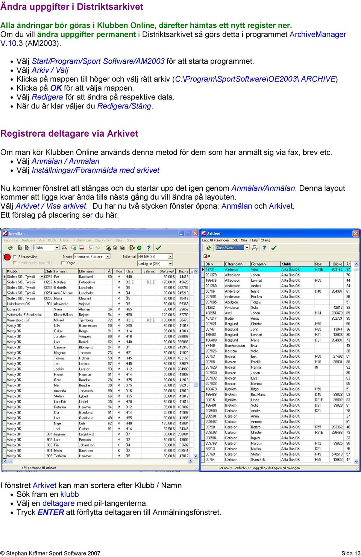Click the blue question mark in Anmälan toolbar
The image size is (361, 557).
tap(149, 248)
